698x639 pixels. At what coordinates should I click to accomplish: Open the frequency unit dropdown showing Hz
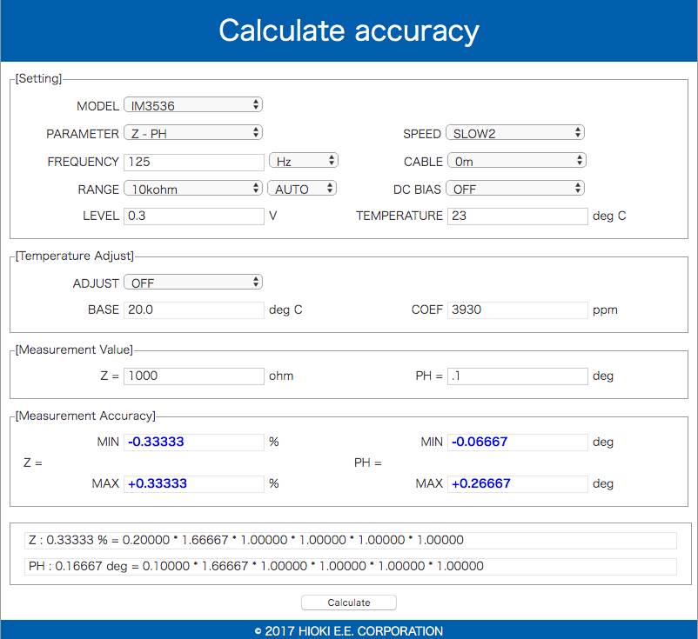click(304, 161)
